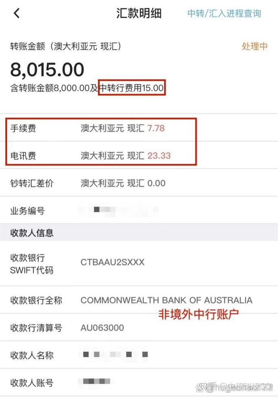Click the 收款人账号 row label
Screen dimensions: 278x398
(32, 383)
